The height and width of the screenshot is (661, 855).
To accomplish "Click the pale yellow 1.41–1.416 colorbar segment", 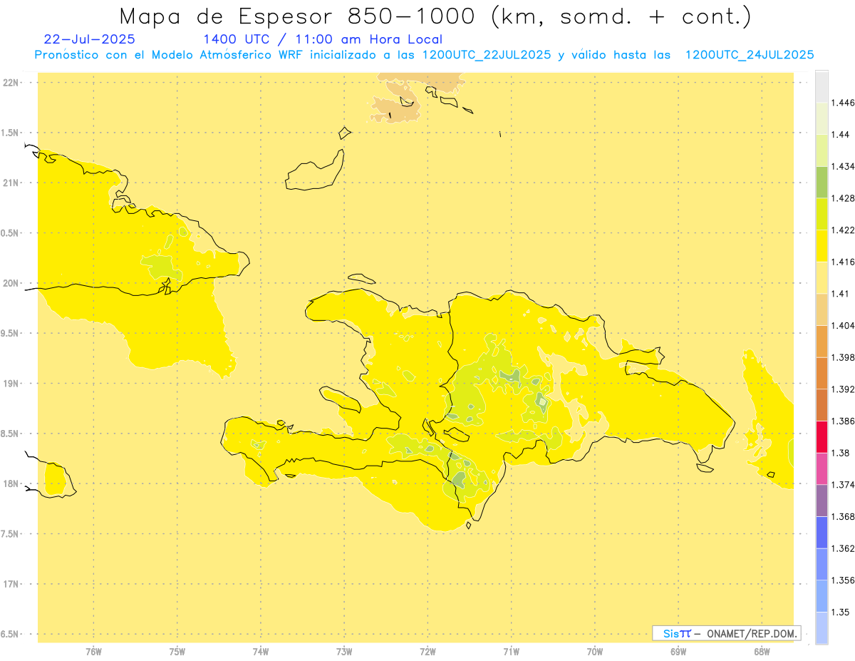I will click(822, 277).
